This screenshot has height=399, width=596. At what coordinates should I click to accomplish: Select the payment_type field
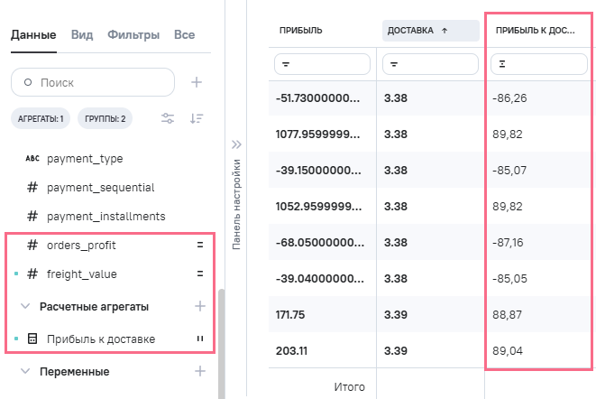coord(84,158)
